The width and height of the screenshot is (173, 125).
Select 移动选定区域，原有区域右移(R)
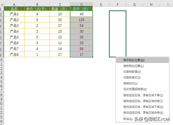tap(142, 113)
